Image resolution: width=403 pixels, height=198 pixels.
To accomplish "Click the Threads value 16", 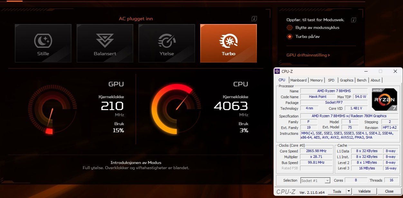I will coord(391,180).
